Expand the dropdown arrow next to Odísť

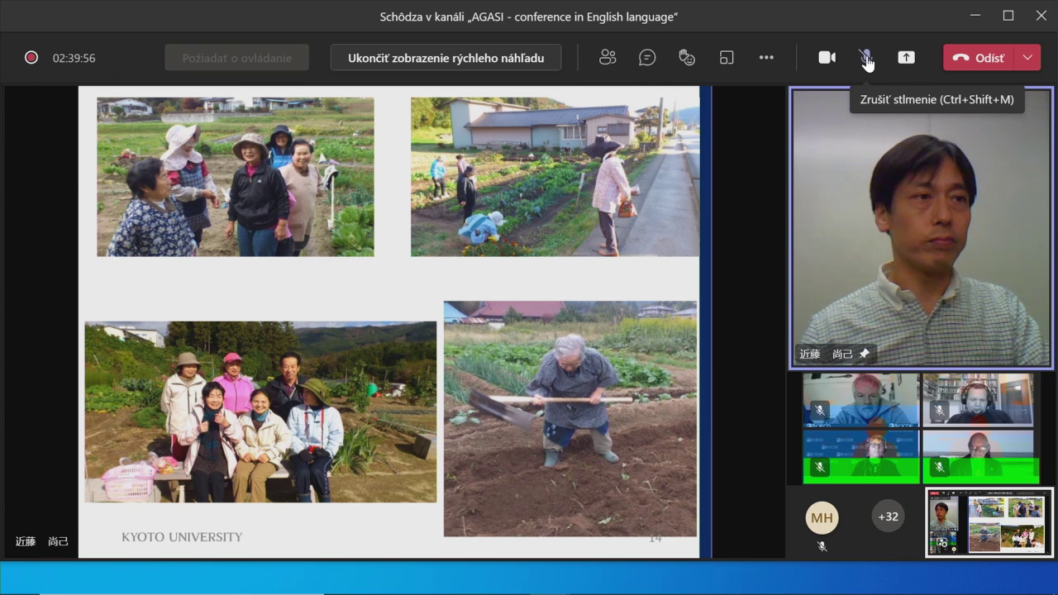[x=1027, y=57]
